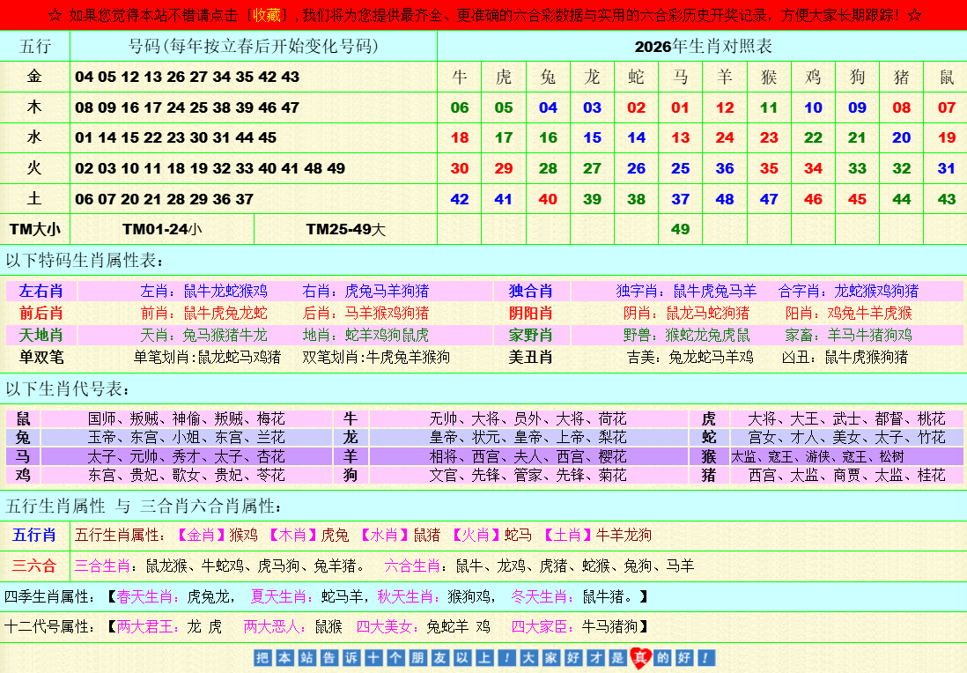Click the star symbol at the banner's right end
The image size is (967, 673).
(913, 15)
